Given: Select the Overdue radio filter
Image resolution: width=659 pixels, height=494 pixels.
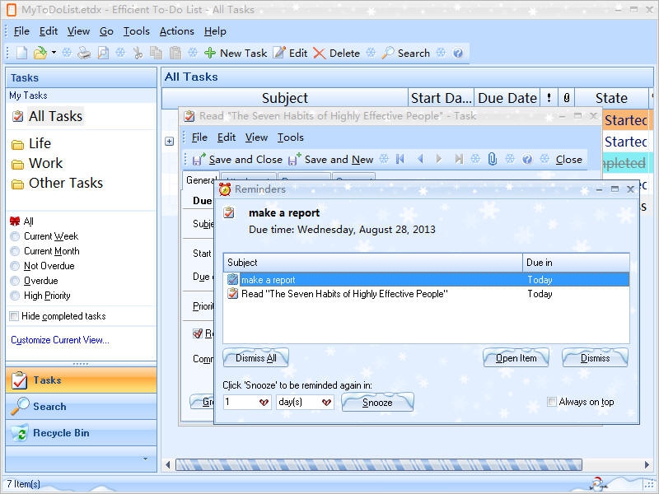Looking at the screenshot, I should tap(15, 281).
